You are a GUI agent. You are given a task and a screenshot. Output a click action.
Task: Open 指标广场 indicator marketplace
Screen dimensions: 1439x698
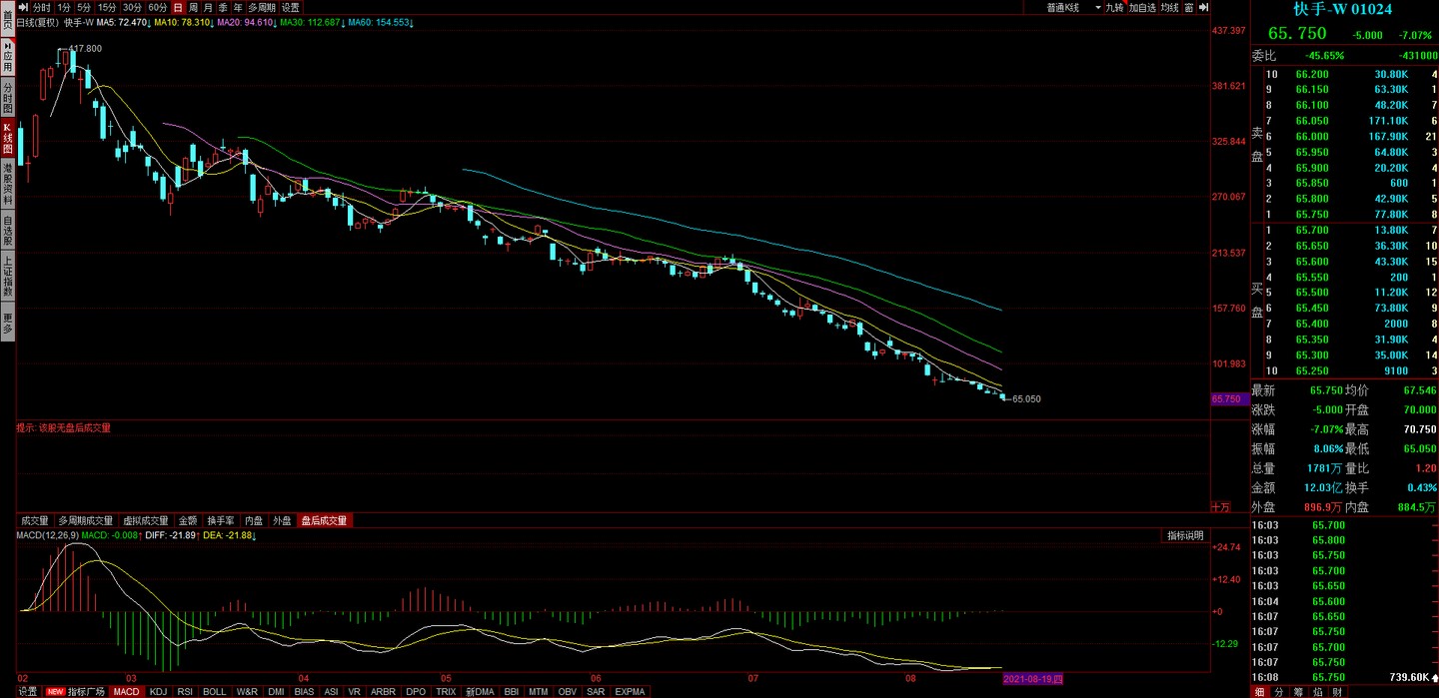(85, 691)
